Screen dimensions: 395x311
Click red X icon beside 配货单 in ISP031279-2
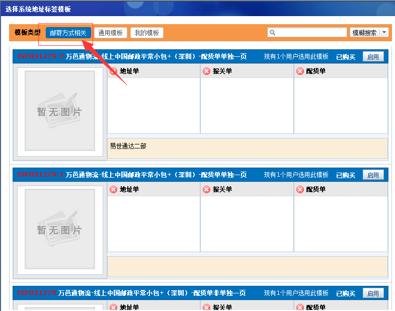(x=300, y=71)
